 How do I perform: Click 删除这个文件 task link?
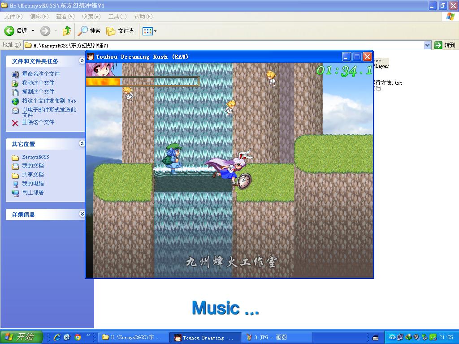click(x=39, y=122)
